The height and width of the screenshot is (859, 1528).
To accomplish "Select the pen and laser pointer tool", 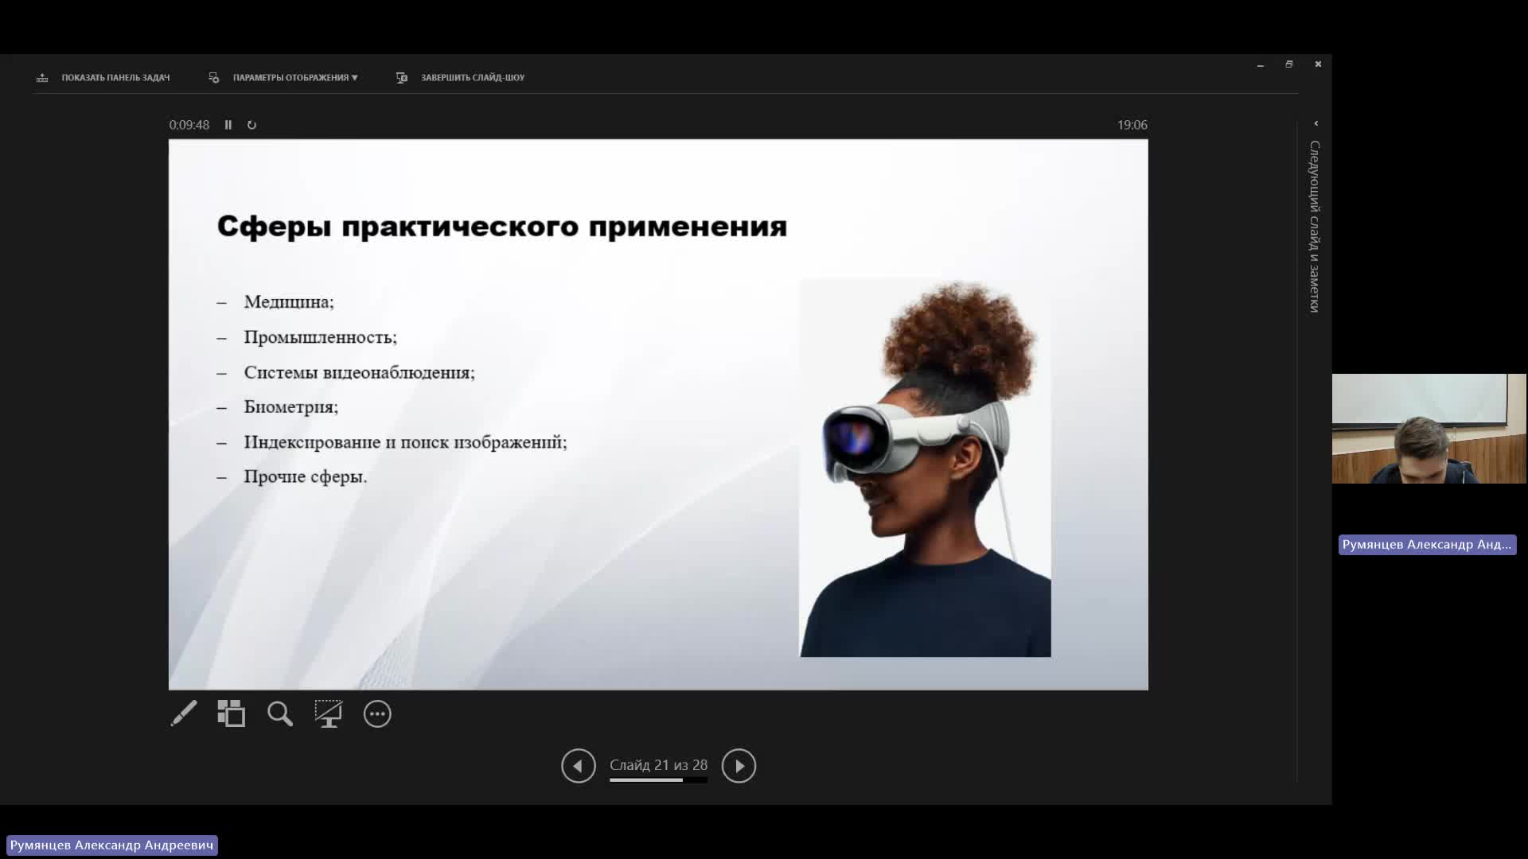I will [x=184, y=713].
